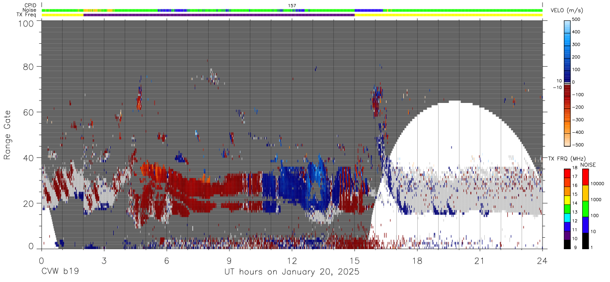Click the "12" tick on UT hours axis
610x282 pixels.
[x=292, y=260]
